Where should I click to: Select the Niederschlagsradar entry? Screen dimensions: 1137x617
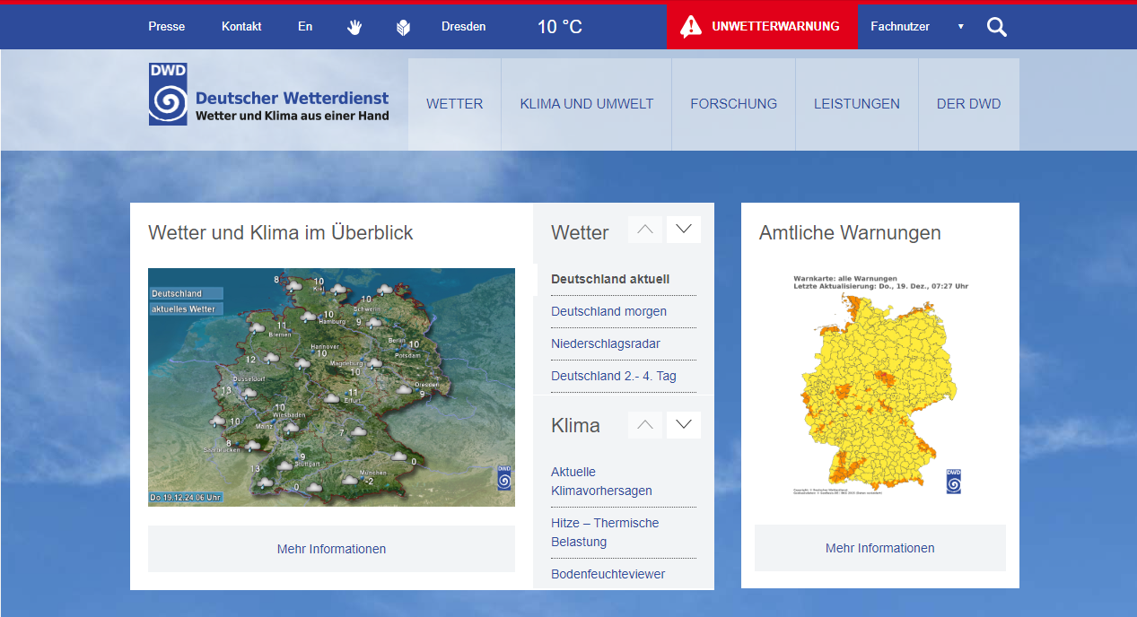coord(605,343)
